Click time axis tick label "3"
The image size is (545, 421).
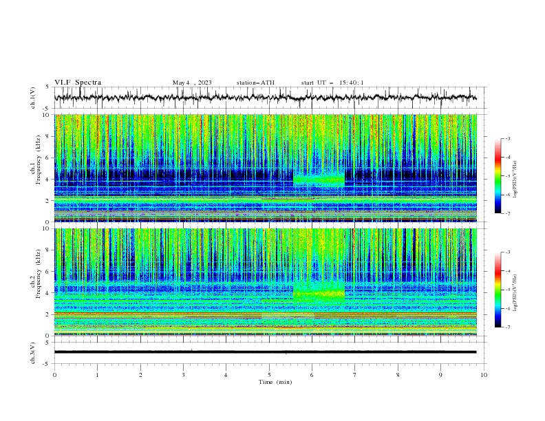183,375
